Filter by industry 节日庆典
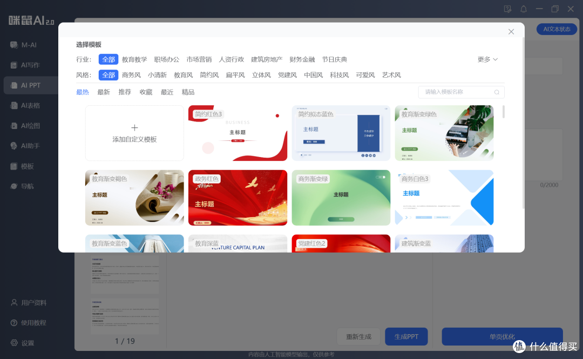The width and height of the screenshot is (583, 359). (335, 59)
